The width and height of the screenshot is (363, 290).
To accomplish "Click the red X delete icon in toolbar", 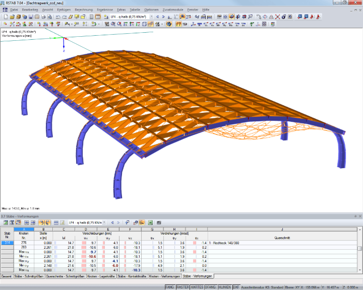I will click(x=277, y=17).
